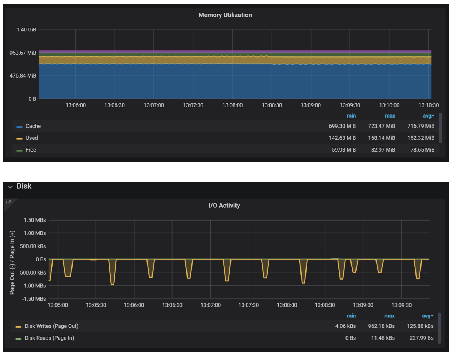Viewport: 453px width, 356px height.
Task: Open the I/O Activity panel menu
Action: [x=224, y=206]
